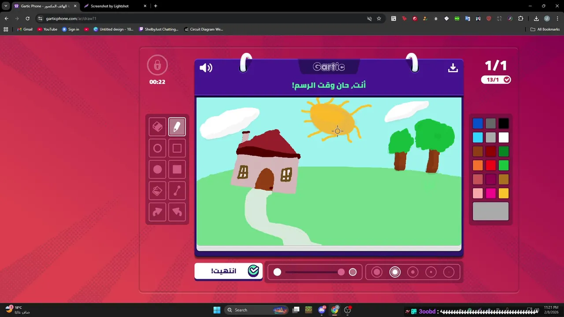564x317 pixels.
Task: Open the ShelbyJust Chatting bookmark
Action: (x=159, y=29)
